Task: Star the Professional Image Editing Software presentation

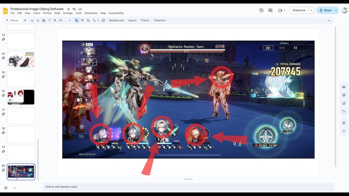Action: pos(68,9)
